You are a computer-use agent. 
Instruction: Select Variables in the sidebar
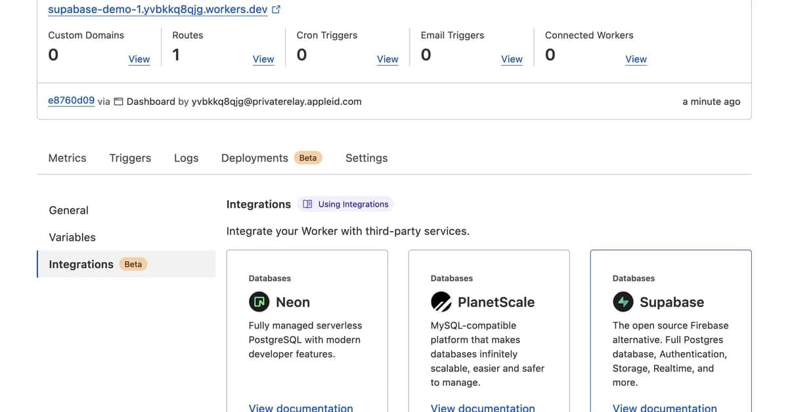coord(72,237)
